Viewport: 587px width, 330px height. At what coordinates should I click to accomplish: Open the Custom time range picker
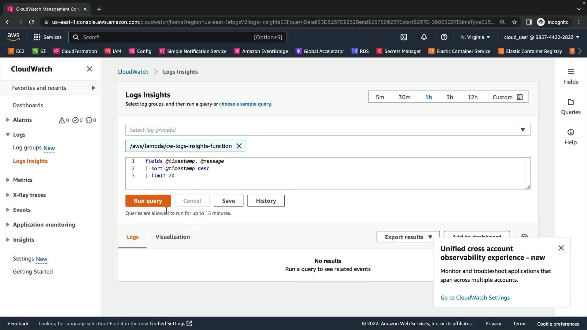(508, 97)
